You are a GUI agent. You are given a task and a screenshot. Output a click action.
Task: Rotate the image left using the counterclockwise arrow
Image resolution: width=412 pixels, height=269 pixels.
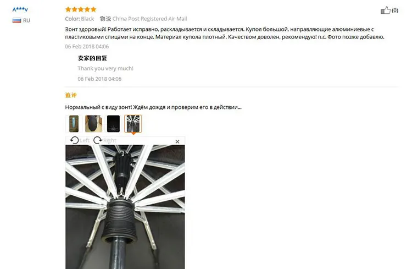click(74, 140)
